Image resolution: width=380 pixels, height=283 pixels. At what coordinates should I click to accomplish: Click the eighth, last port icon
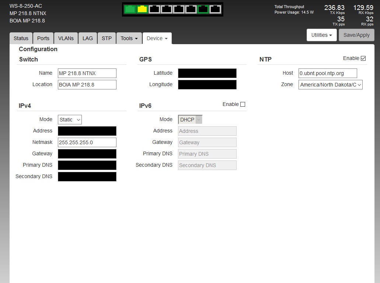pos(215,10)
